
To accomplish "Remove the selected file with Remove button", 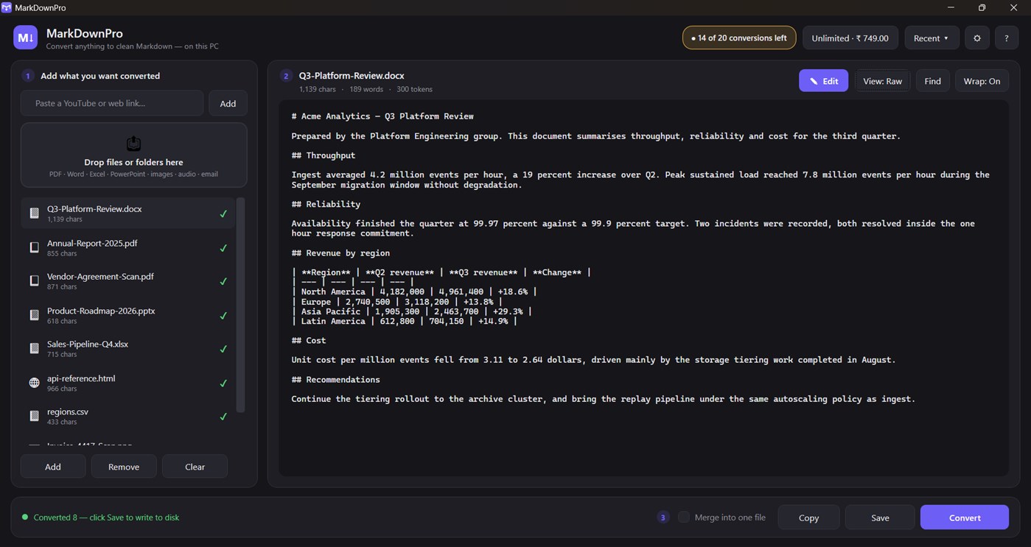I will click(x=124, y=467).
